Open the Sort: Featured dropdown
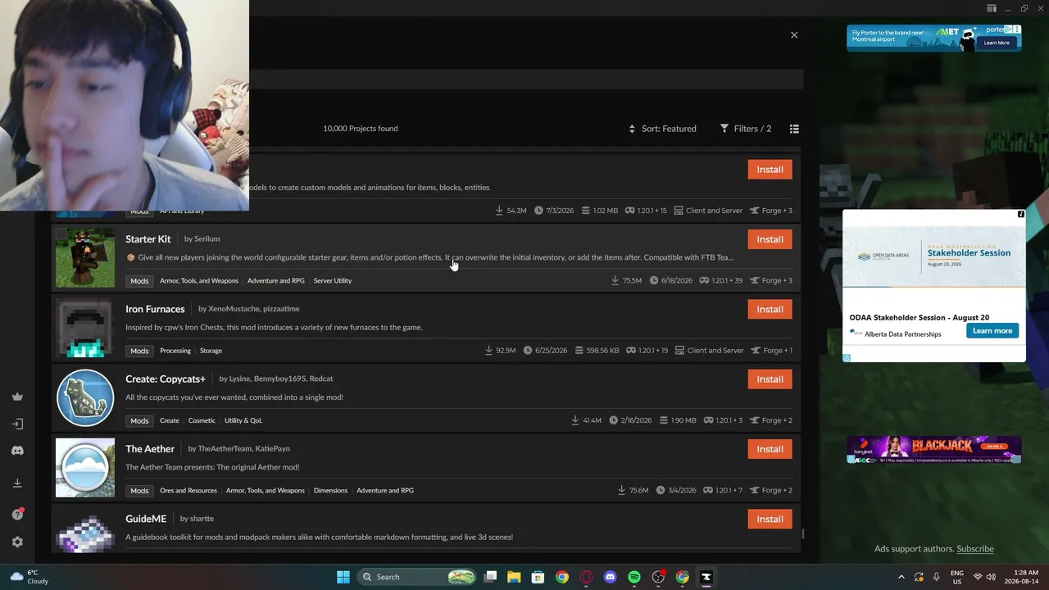Viewport: 1049px width, 590px height. (662, 129)
